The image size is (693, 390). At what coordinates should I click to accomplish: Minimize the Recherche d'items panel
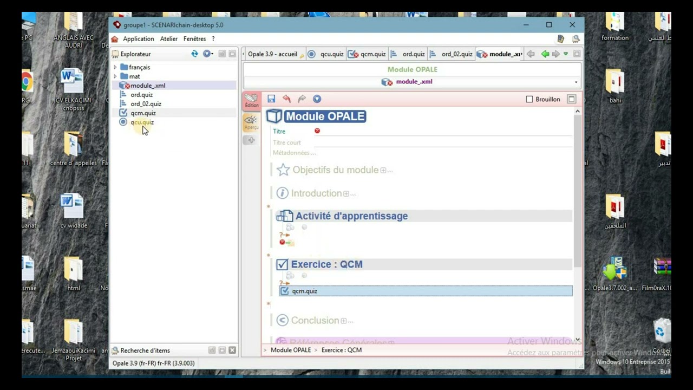click(x=212, y=350)
